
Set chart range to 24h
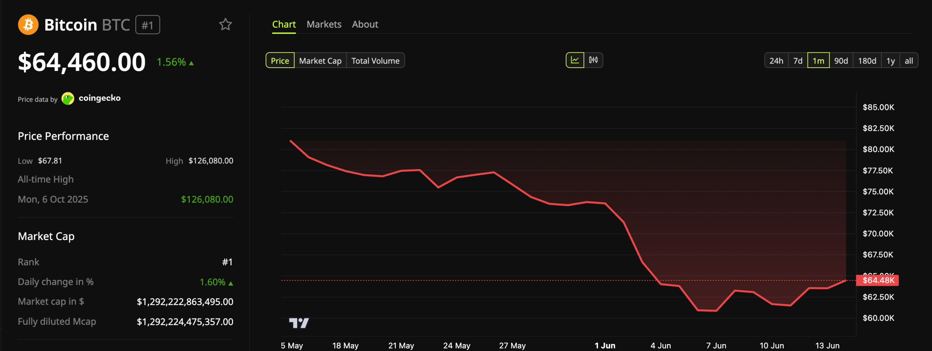(x=776, y=61)
